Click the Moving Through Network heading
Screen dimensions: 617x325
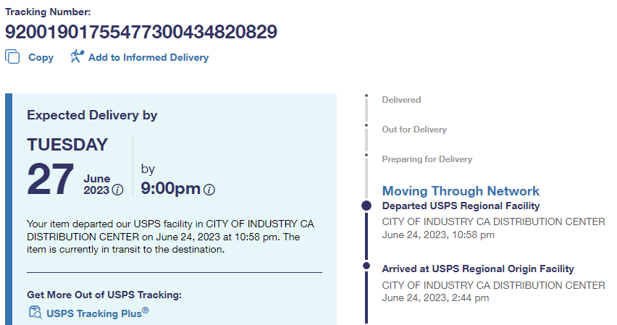[x=461, y=191]
